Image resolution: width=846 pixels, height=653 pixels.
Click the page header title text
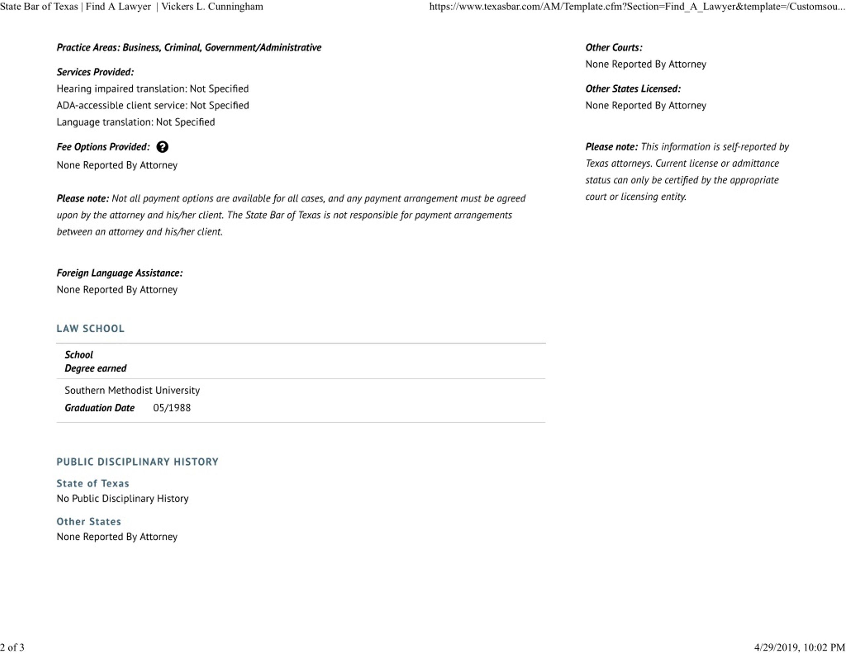pos(131,7)
